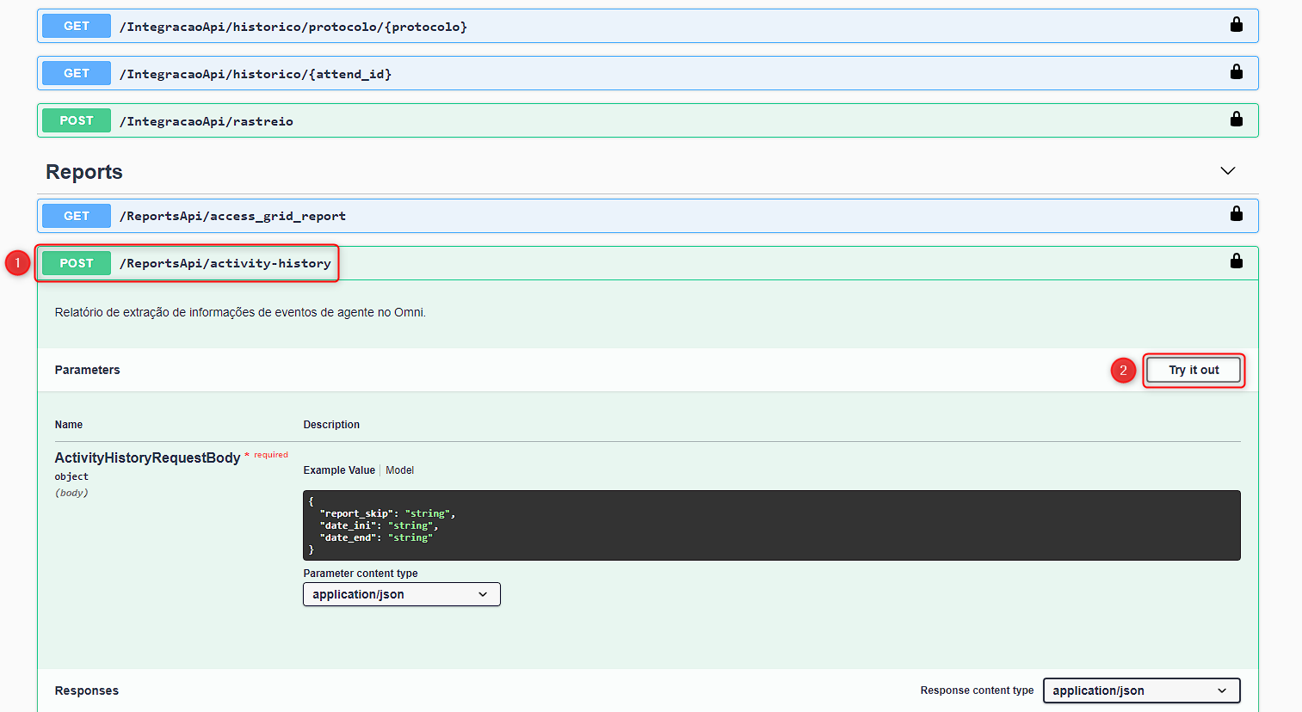Collapse the Reports section chevron
This screenshot has width=1302, height=712.
[x=1228, y=171]
